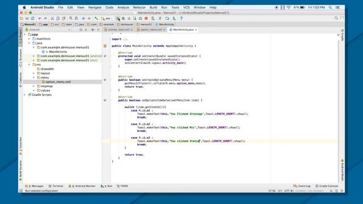
Task: Open the TODO tool window
Action: click(x=123, y=186)
